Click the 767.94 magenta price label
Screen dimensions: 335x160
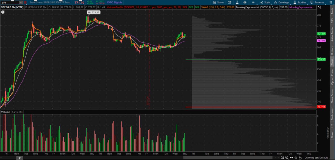[x=321, y=41]
